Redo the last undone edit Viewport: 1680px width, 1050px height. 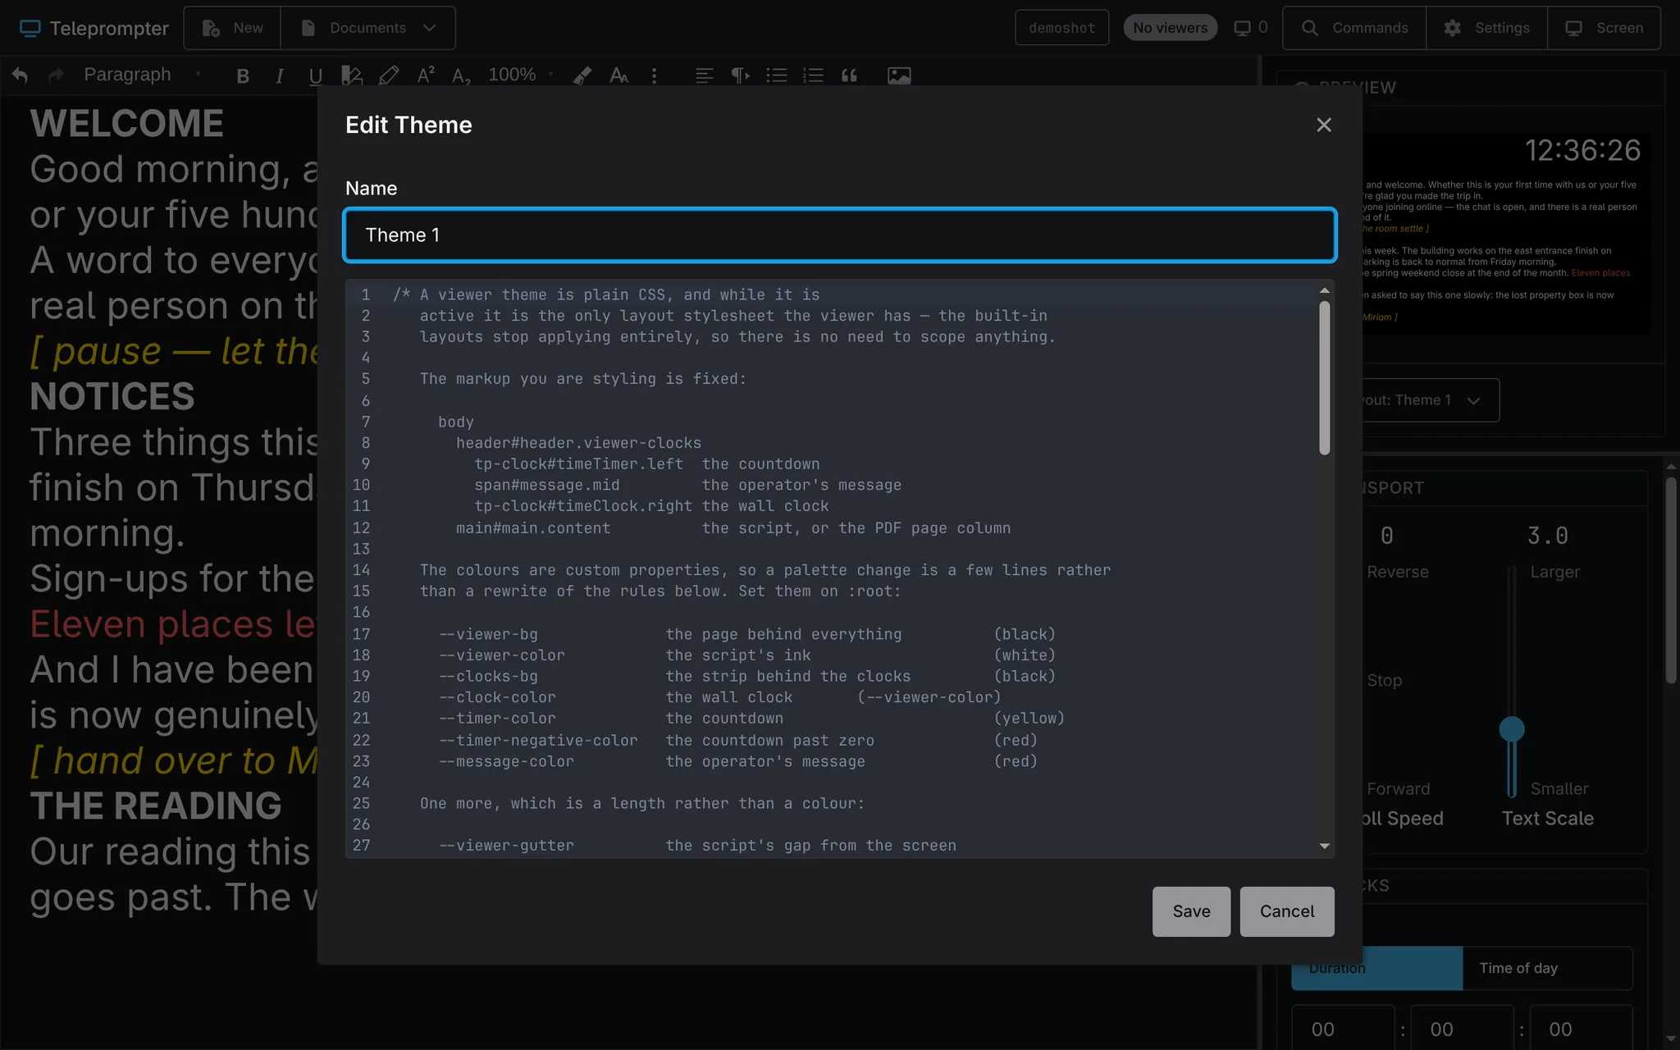click(56, 75)
